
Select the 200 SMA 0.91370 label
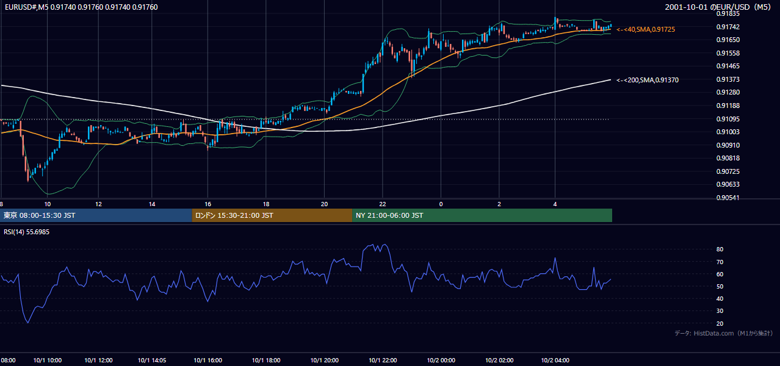[x=648, y=80]
